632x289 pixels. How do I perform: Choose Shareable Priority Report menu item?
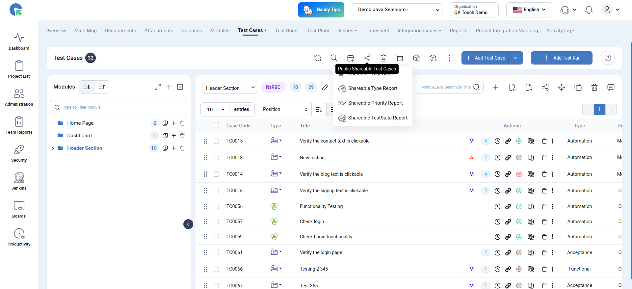[375, 103]
